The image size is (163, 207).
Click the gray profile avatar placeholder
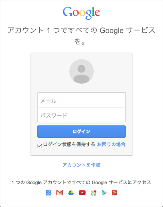point(81,71)
